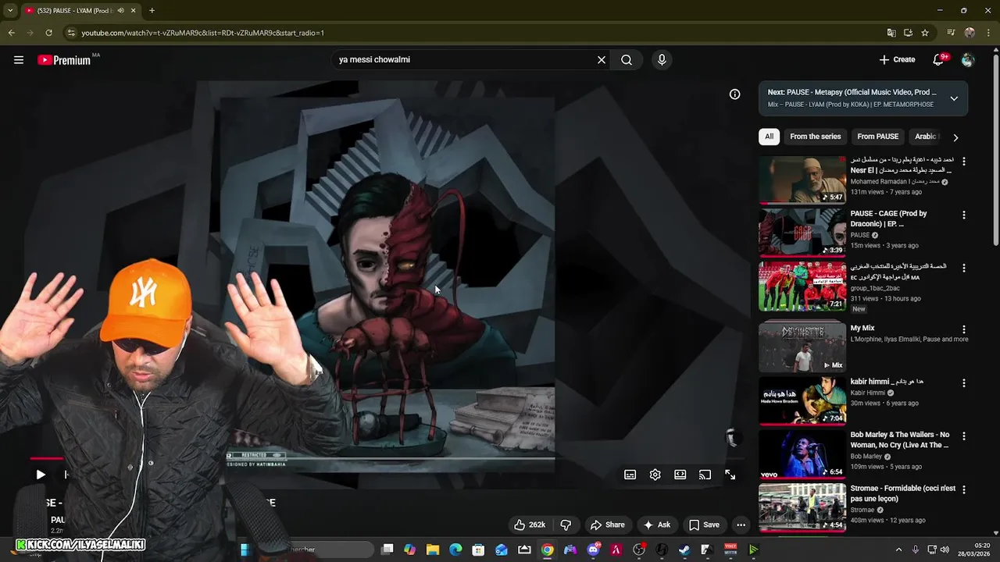Open Chrome three-dot menu
1000x562 pixels.
(988, 33)
